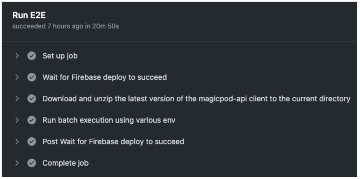Expand the Complete job chevron
360x179 pixels.
point(17,163)
